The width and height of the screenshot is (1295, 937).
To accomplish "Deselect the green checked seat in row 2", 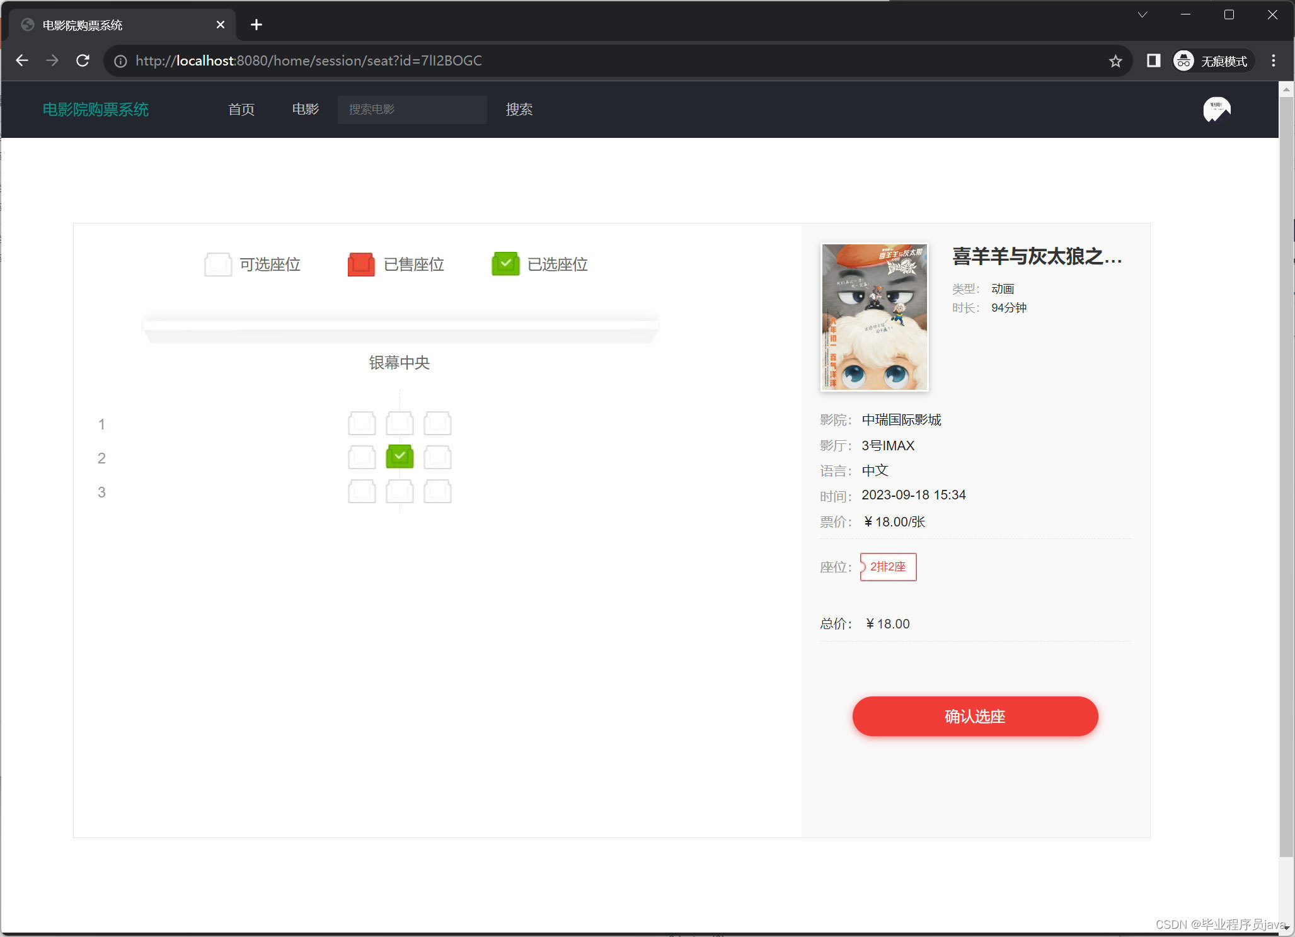I will tap(400, 457).
